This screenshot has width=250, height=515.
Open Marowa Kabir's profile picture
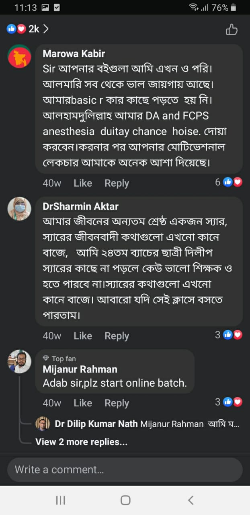pyautogui.click(x=19, y=56)
